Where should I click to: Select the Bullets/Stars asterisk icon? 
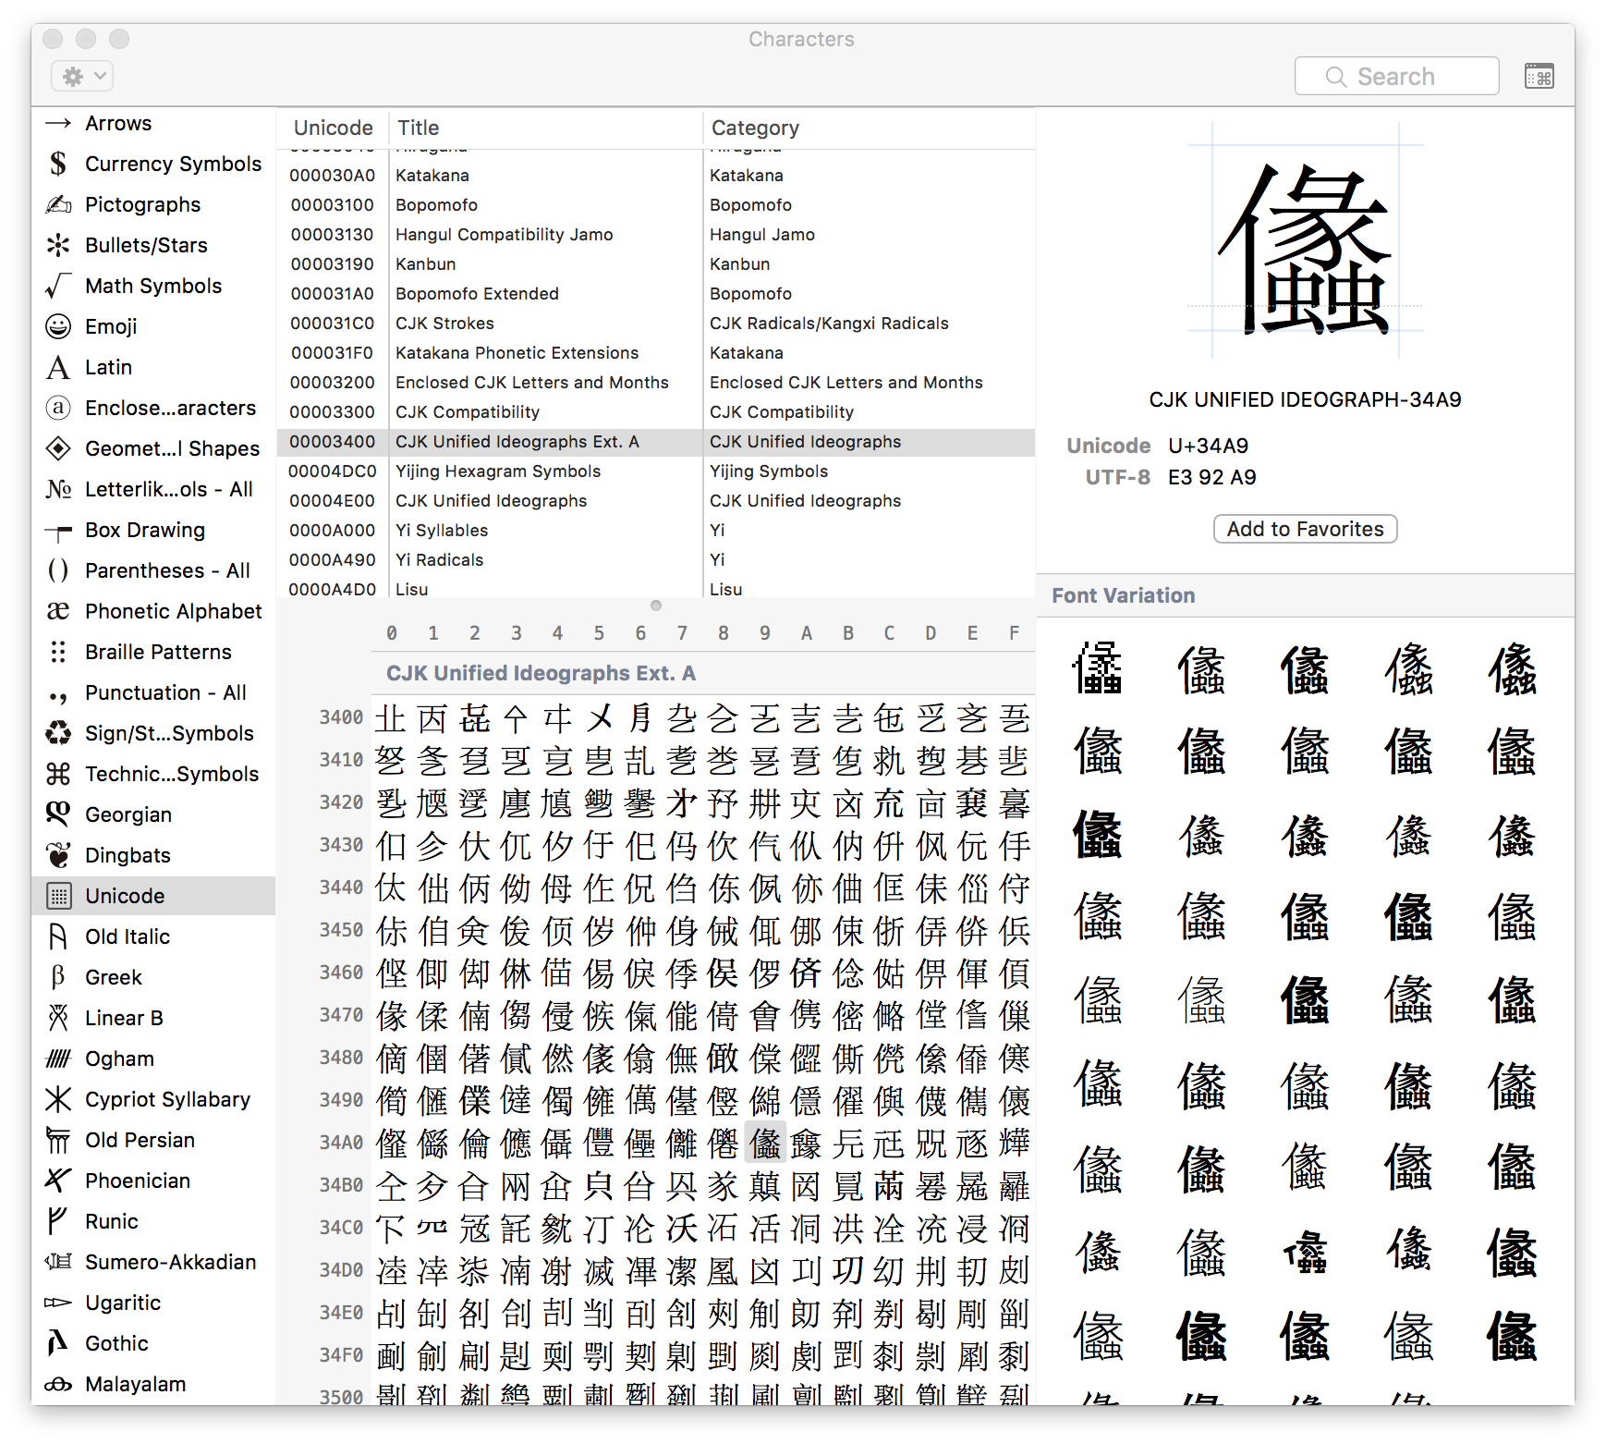[58, 245]
